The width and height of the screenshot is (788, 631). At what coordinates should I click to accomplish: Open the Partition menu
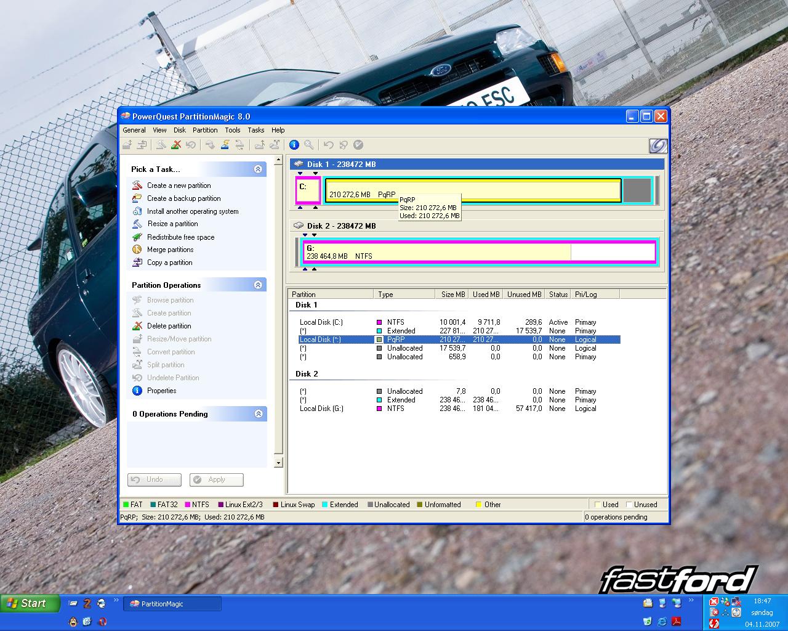[x=205, y=130]
